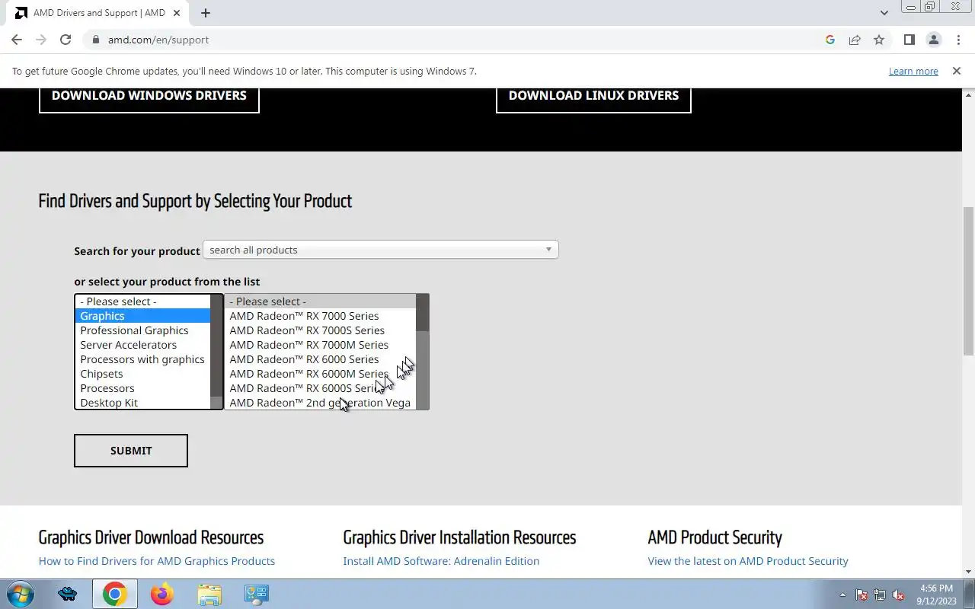975x609 pixels.
Task: Select Processors category
Action: 142,388
